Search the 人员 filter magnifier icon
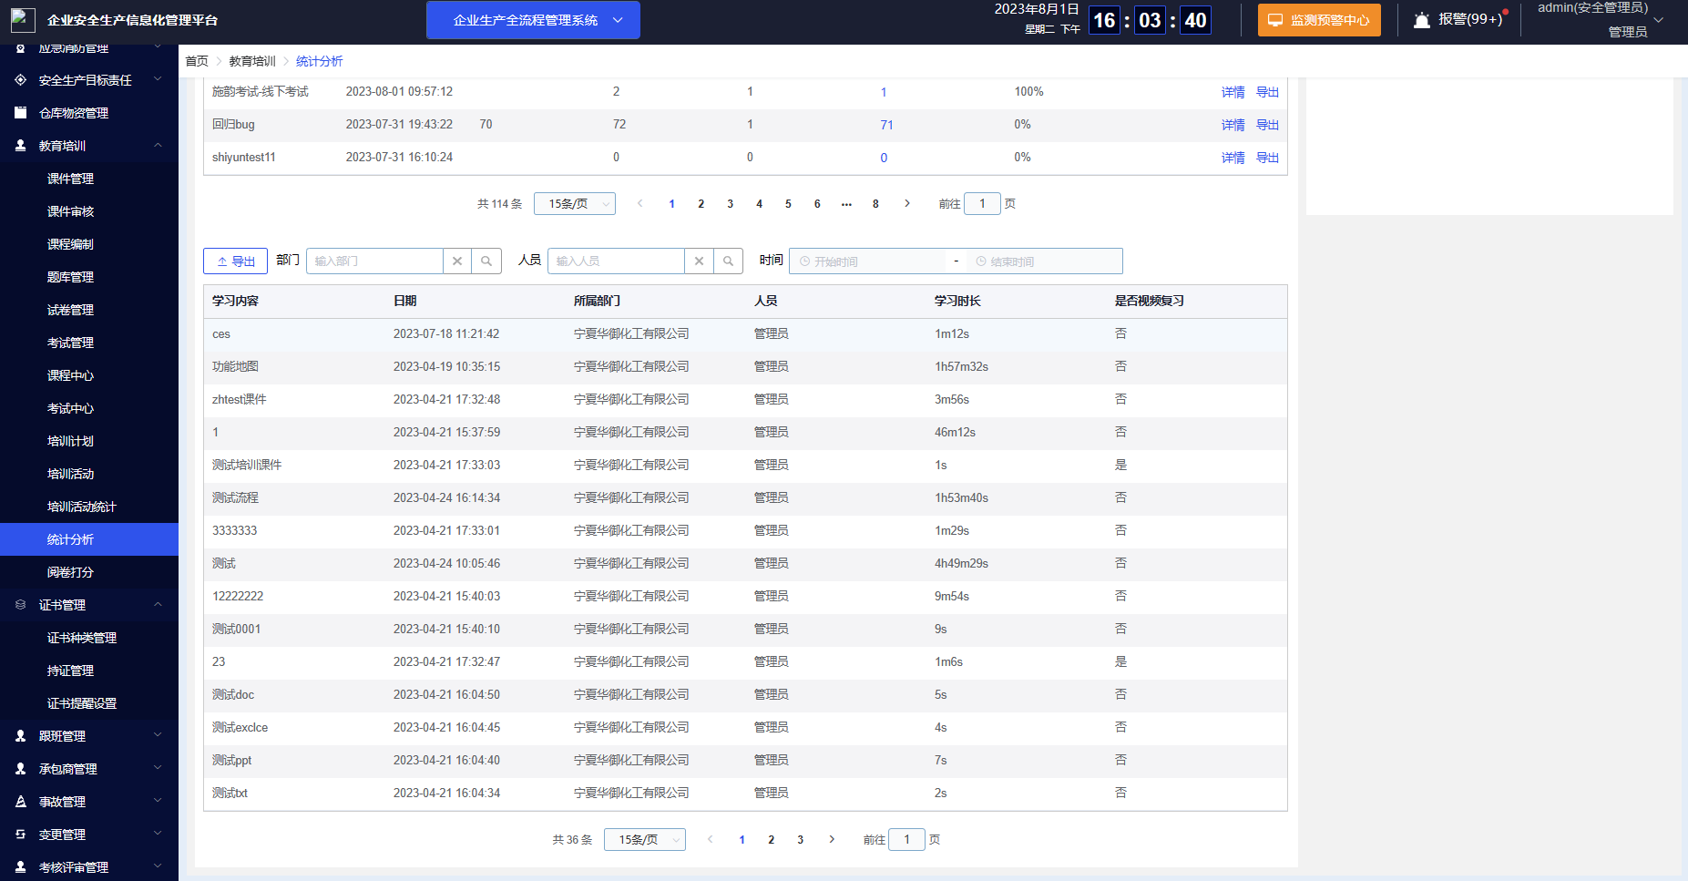This screenshot has height=881, width=1688. coord(728,261)
